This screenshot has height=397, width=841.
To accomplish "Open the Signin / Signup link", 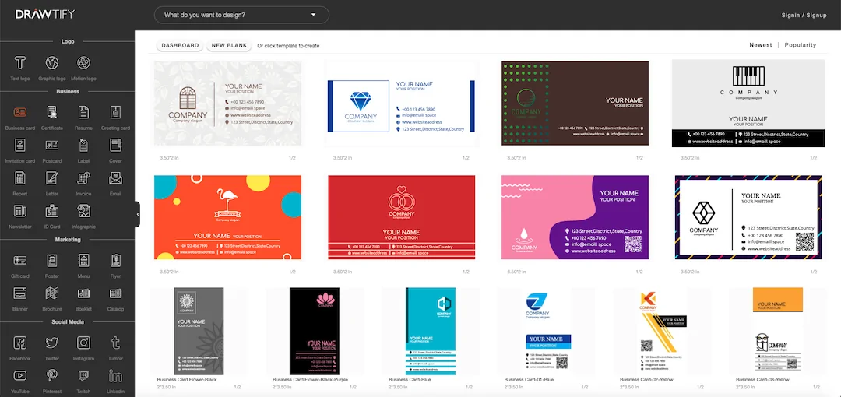I will click(x=804, y=15).
